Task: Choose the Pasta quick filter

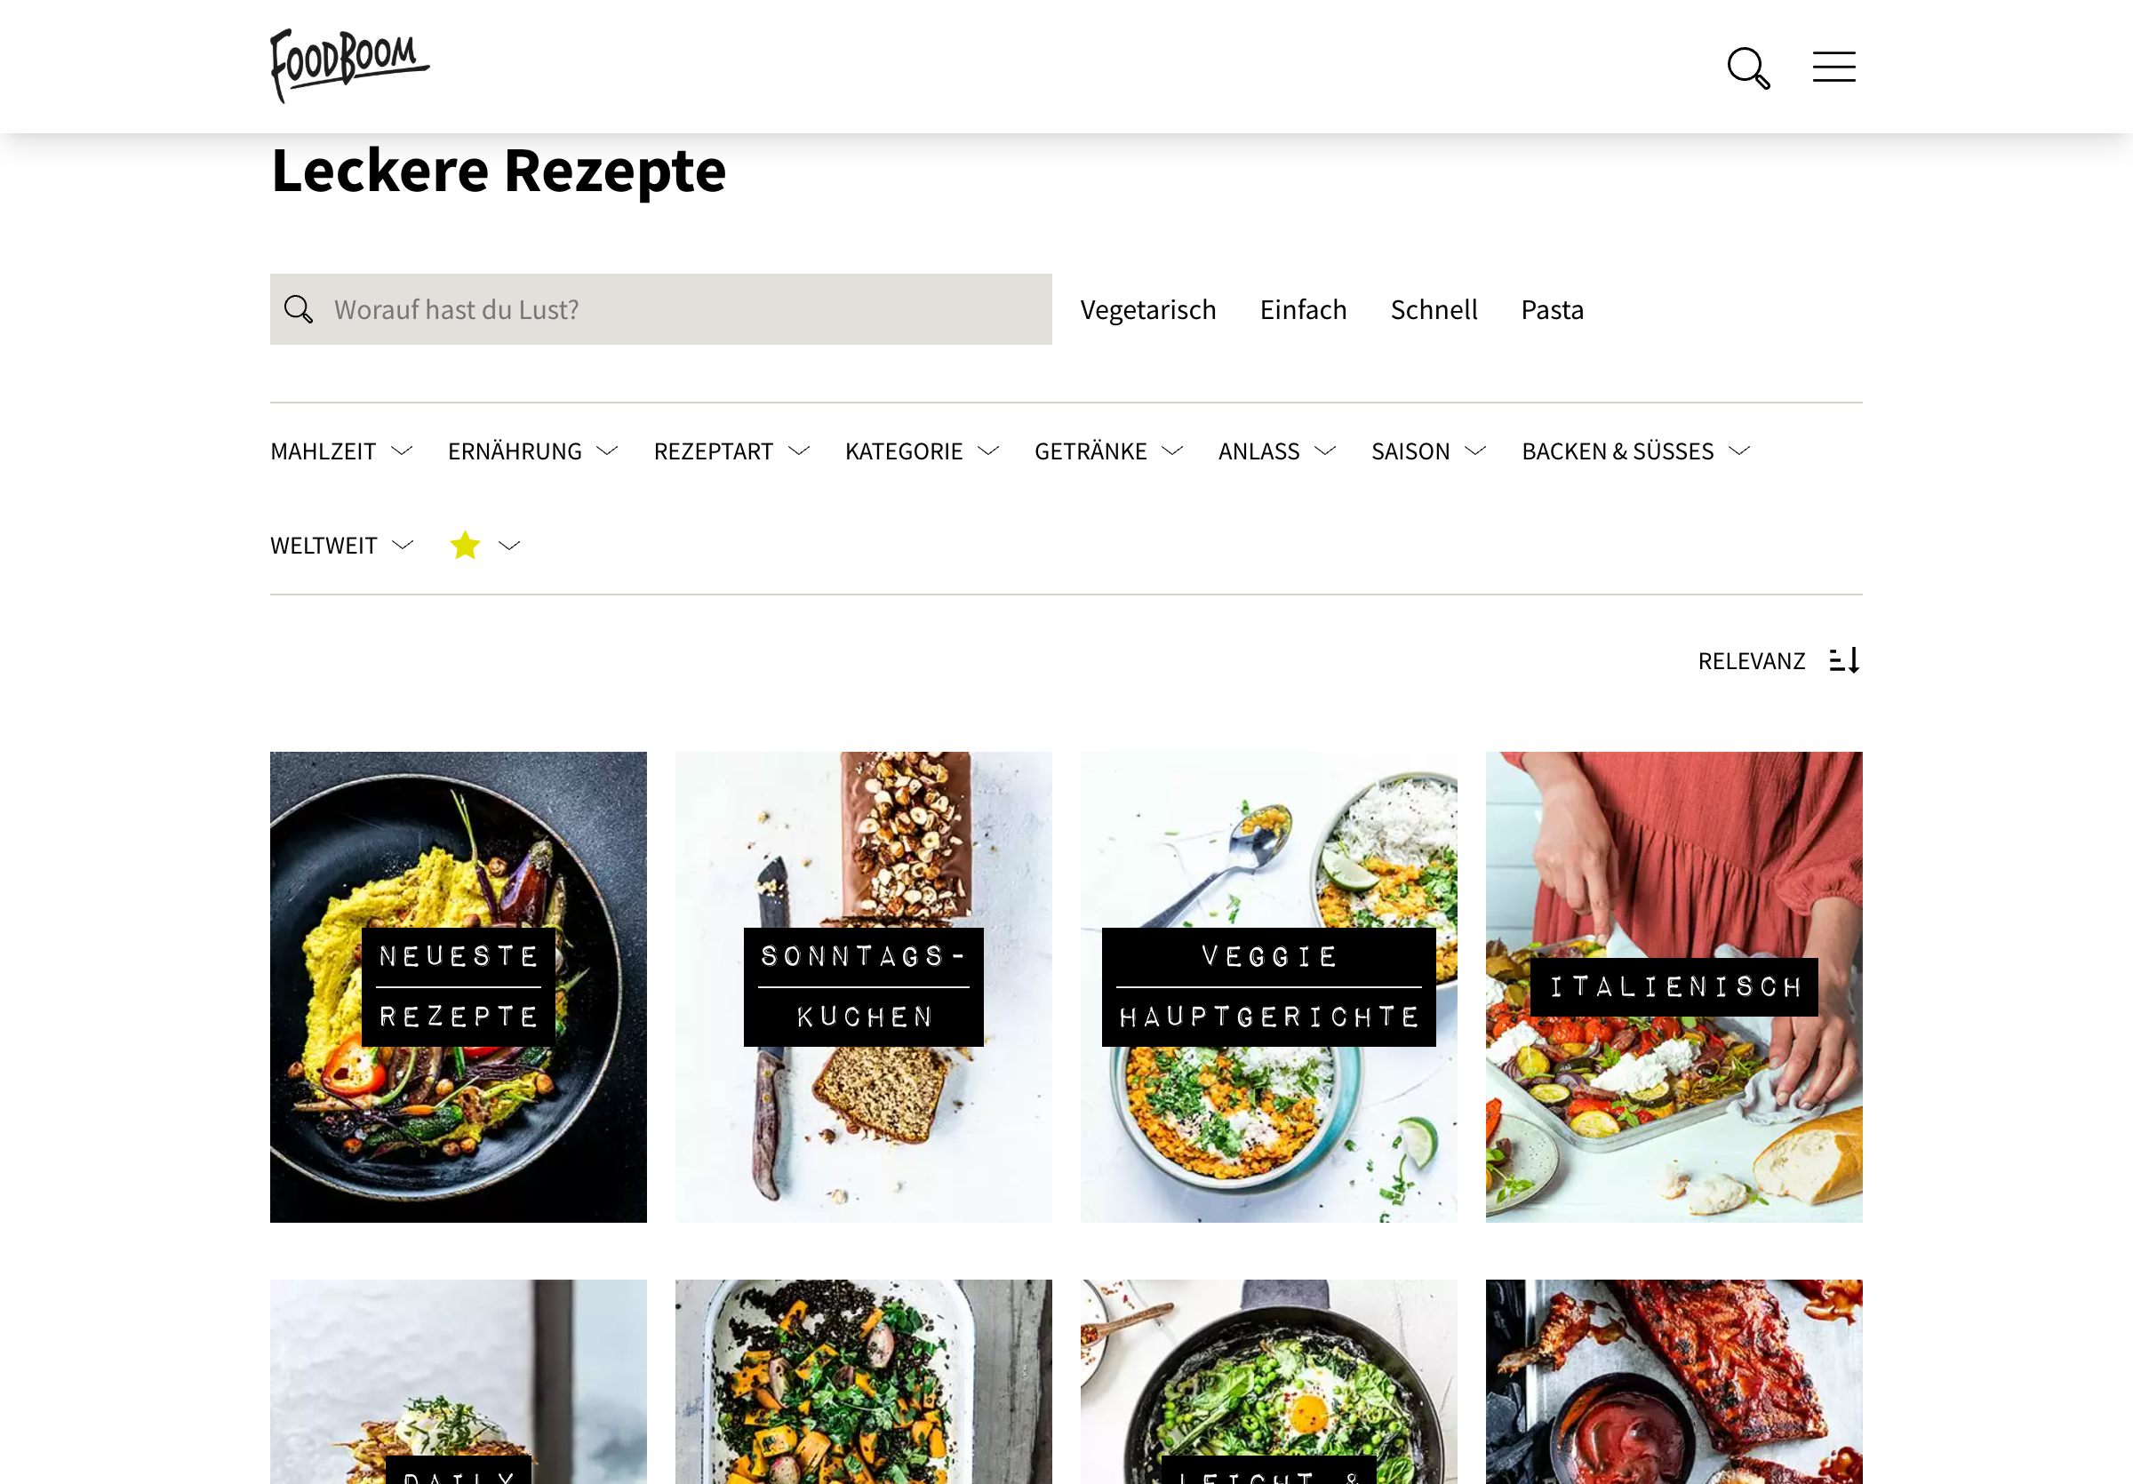Action: (x=1552, y=309)
